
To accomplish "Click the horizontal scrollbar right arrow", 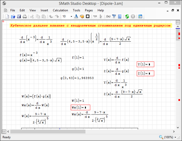I will coord(173,132).
